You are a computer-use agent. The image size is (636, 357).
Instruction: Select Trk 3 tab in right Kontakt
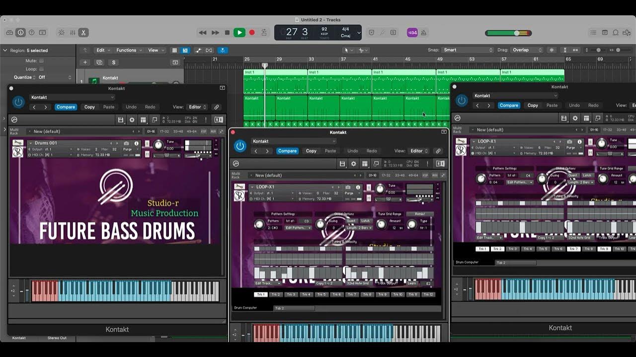click(512, 249)
